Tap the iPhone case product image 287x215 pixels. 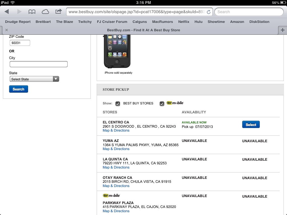coord(117,52)
